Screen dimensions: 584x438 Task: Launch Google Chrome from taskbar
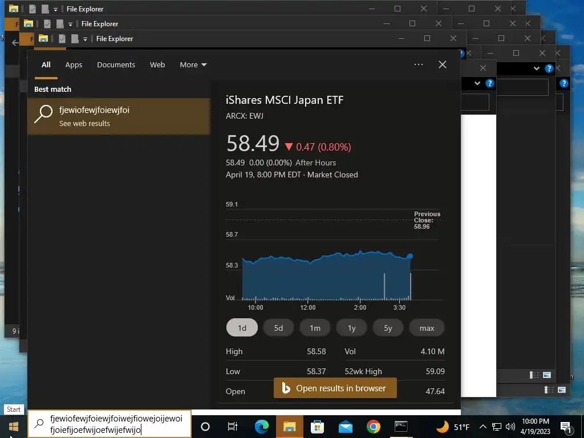click(373, 427)
